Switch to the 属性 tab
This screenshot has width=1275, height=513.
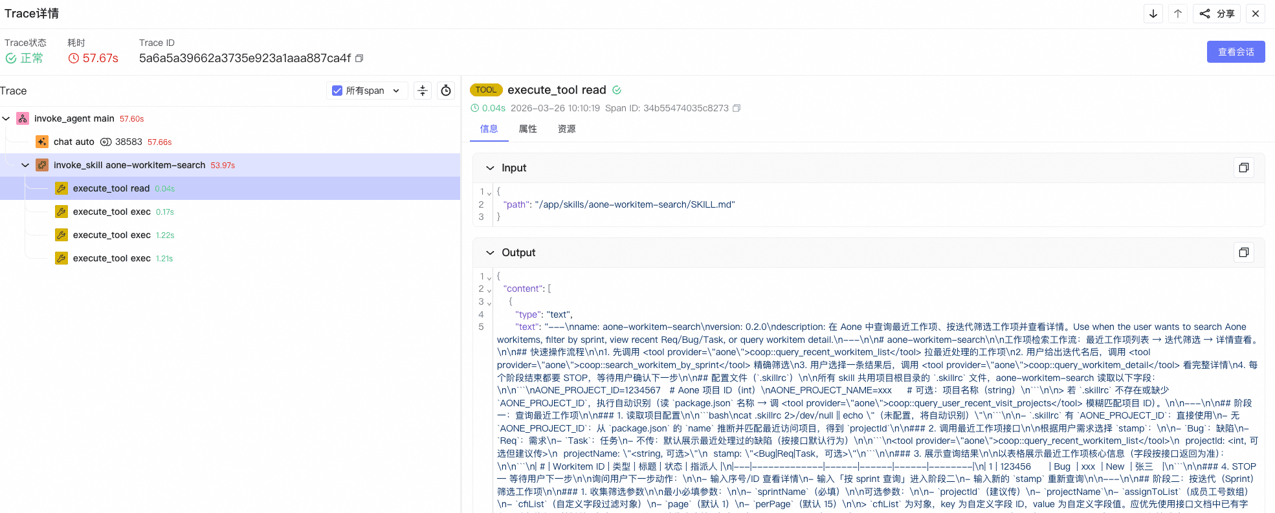point(528,129)
